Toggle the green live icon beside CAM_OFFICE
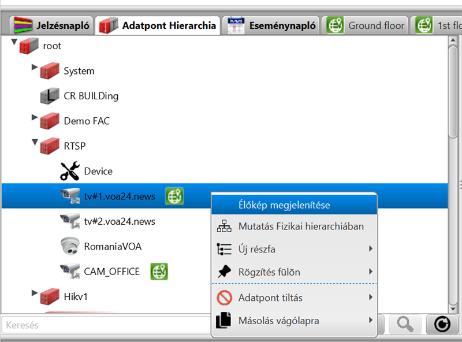The width and height of the screenshot is (462, 342). [x=159, y=272]
